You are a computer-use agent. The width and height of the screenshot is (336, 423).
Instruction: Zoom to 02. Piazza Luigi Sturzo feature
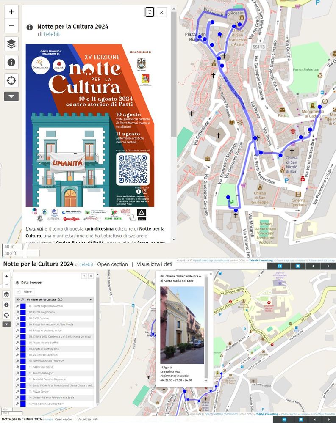point(17,312)
